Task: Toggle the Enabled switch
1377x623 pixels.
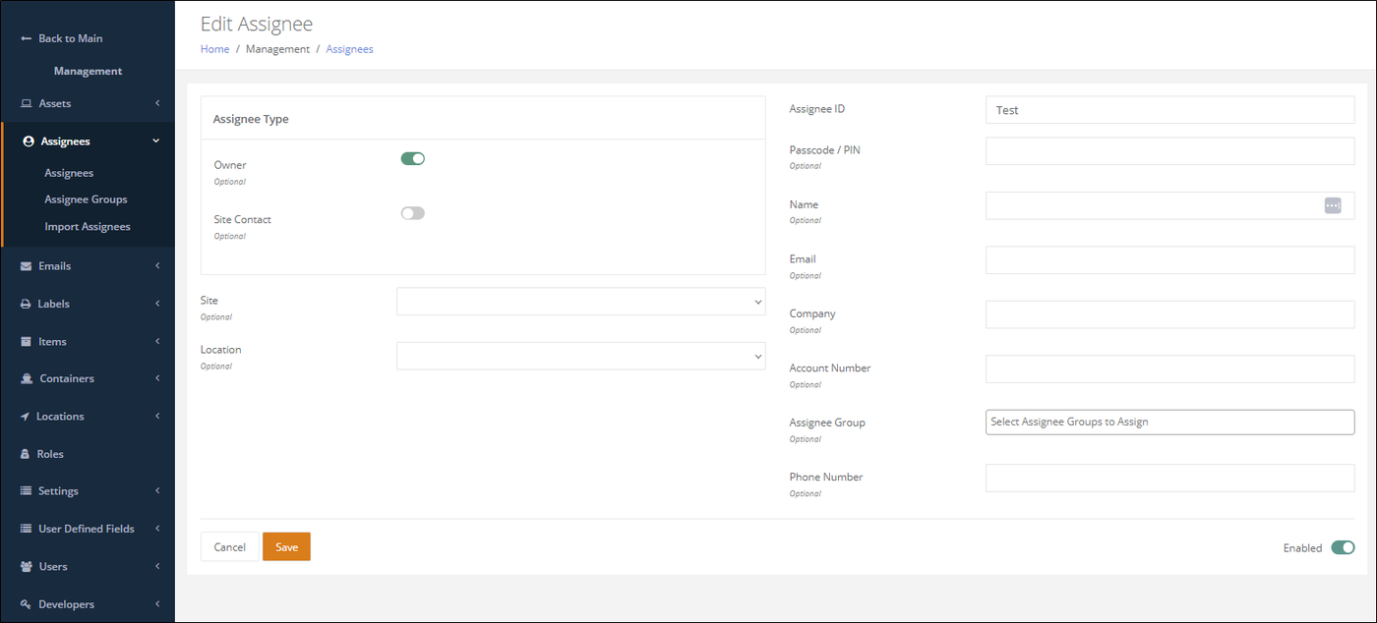Action: (1343, 547)
